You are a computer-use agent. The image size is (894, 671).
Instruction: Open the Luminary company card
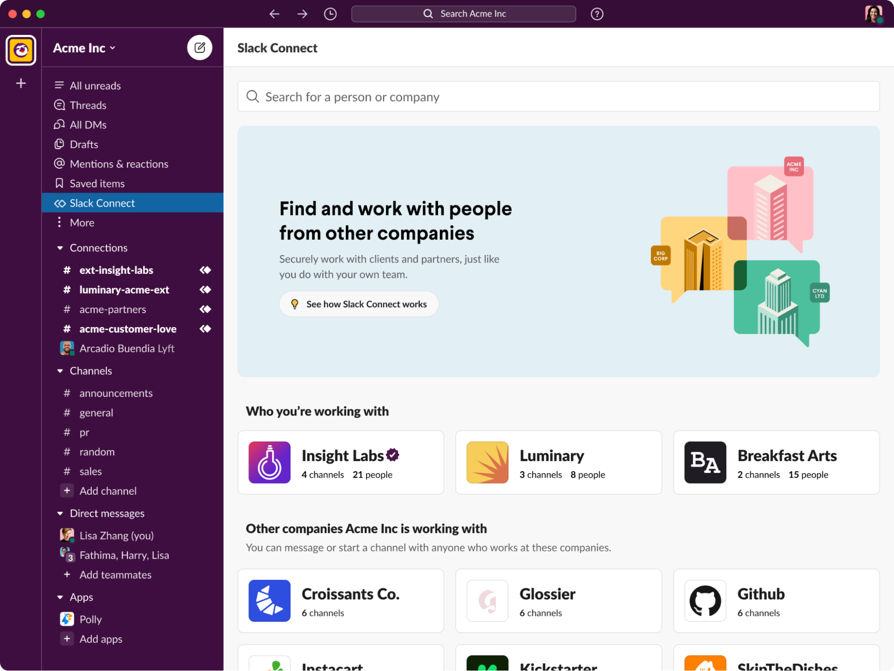[559, 463]
